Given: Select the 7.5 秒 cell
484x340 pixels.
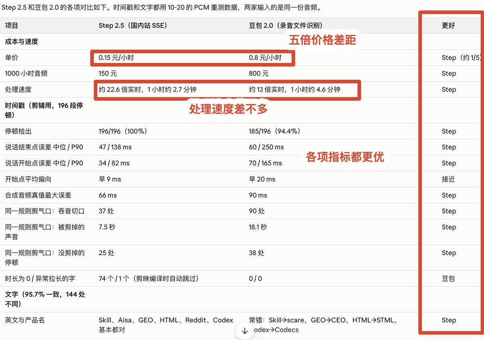Looking at the screenshot, I should [x=107, y=227].
